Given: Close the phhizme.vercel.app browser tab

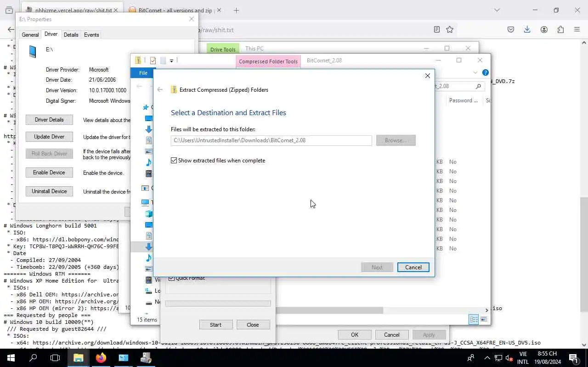Looking at the screenshot, I should click(x=116, y=10).
